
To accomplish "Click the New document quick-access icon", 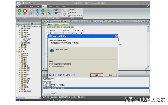I will click(23, 3).
